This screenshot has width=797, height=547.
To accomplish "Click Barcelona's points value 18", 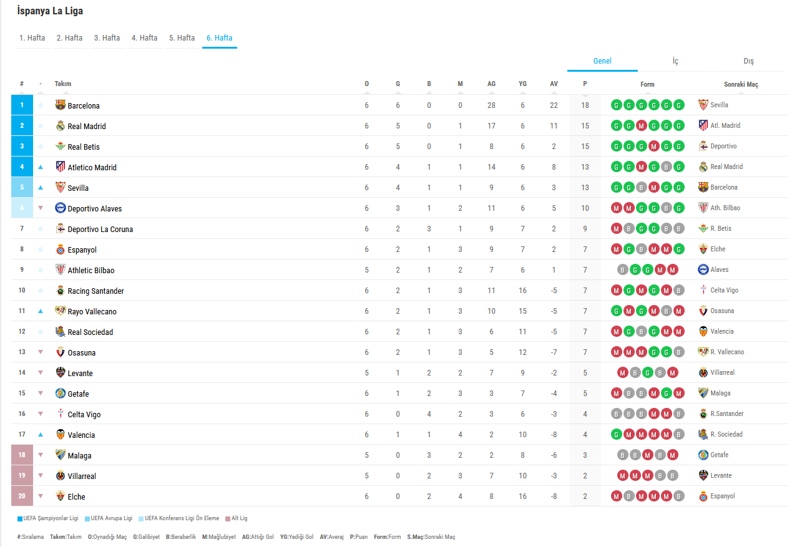I will coord(585,105).
